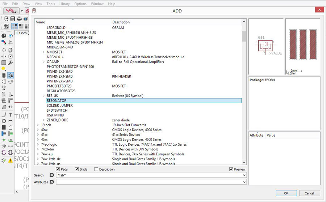Viewport: 326px width, 202px height.
Task: Clear the Search field with X button
Action: [x=52, y=175]
